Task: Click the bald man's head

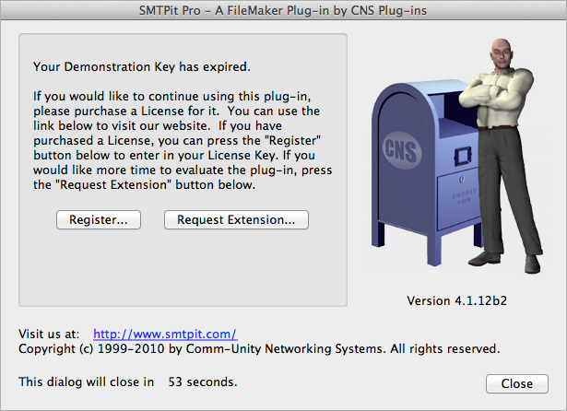Action: 502,53
